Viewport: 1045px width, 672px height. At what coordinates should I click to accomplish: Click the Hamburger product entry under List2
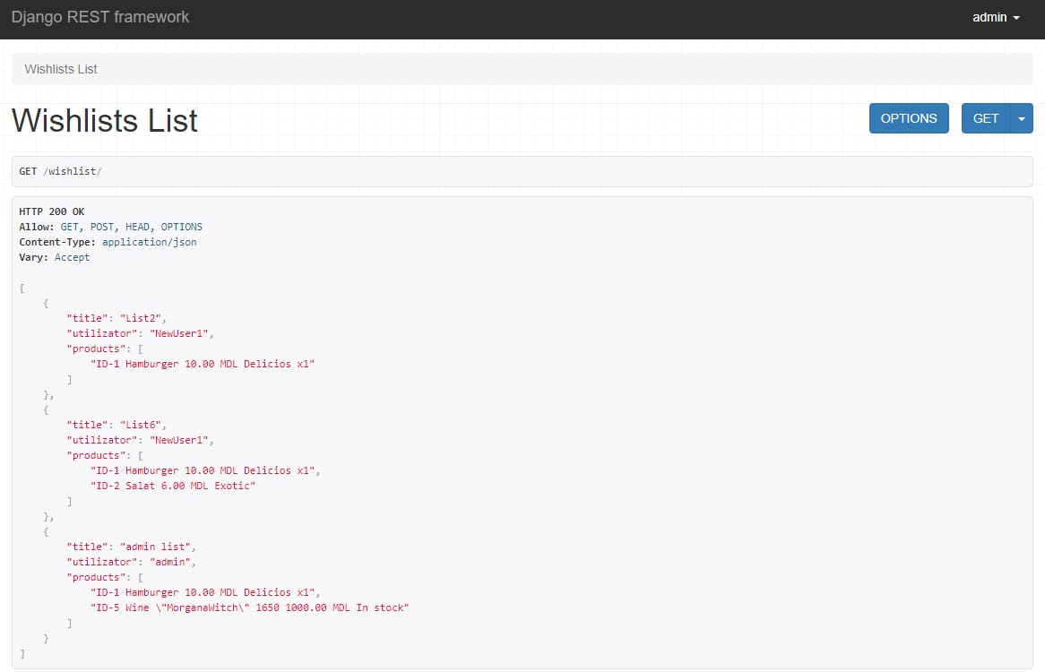[202, 365]
